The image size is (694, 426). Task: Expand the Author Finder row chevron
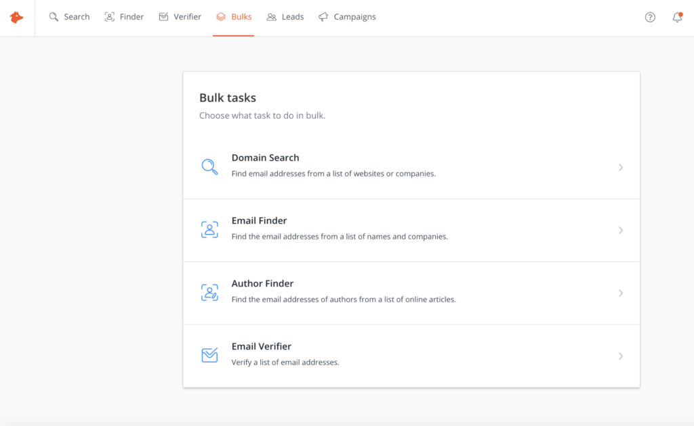(x=621, y=293)
